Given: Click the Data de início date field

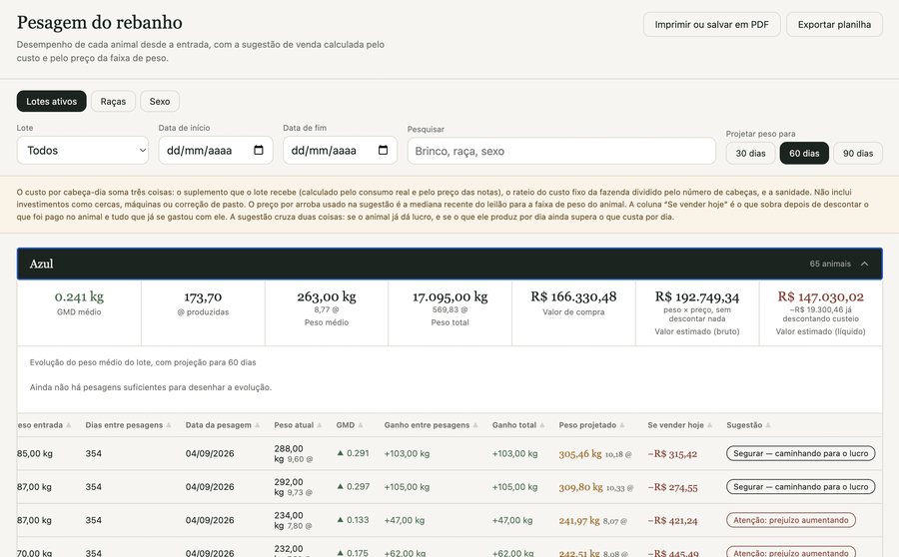Looking at the screenshot, I should (216, 150).
